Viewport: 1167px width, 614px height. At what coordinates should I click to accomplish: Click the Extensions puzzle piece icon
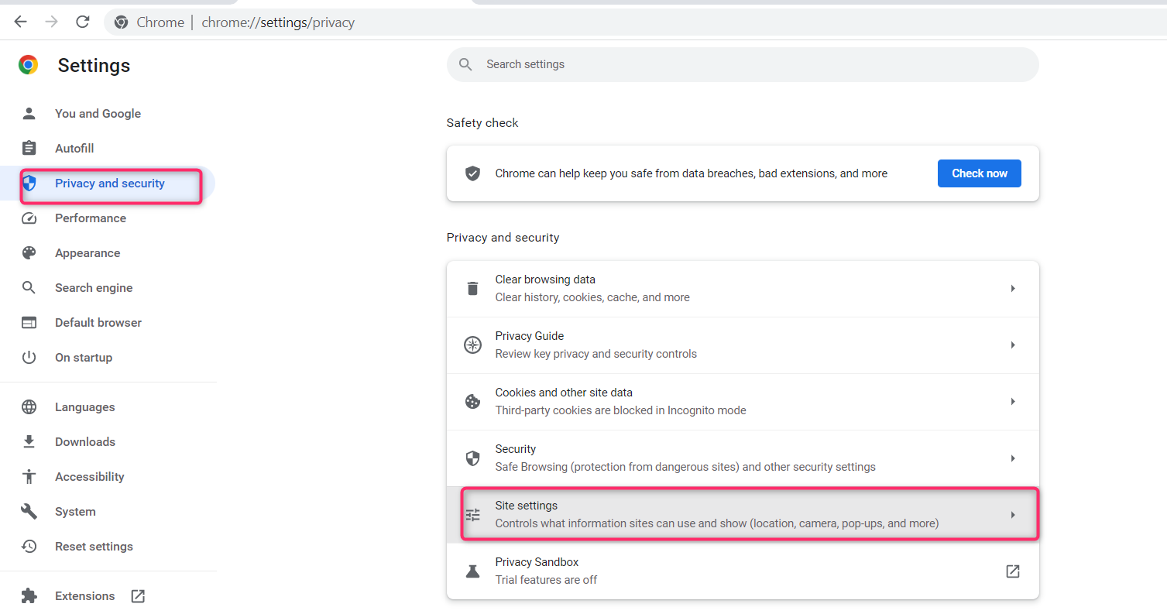pyautogui.click(x=29, y=596)
